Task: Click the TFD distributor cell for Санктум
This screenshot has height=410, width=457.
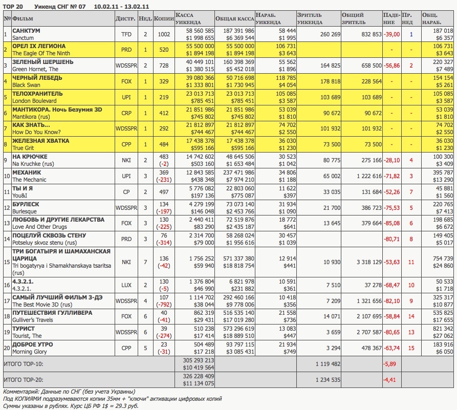Action: [126, 34]
